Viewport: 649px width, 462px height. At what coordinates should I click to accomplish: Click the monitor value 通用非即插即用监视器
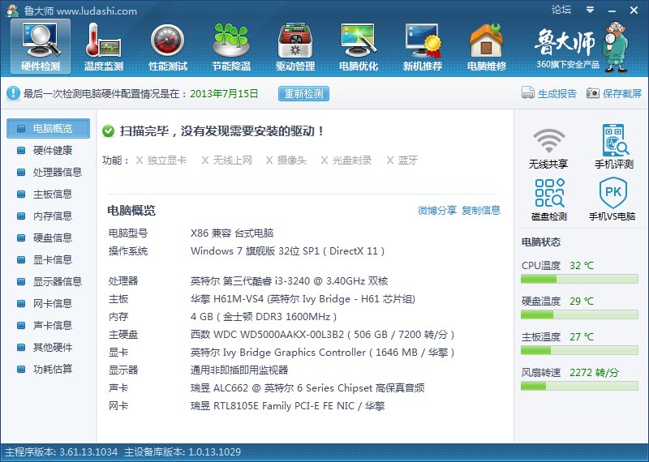tap(239, 370)
